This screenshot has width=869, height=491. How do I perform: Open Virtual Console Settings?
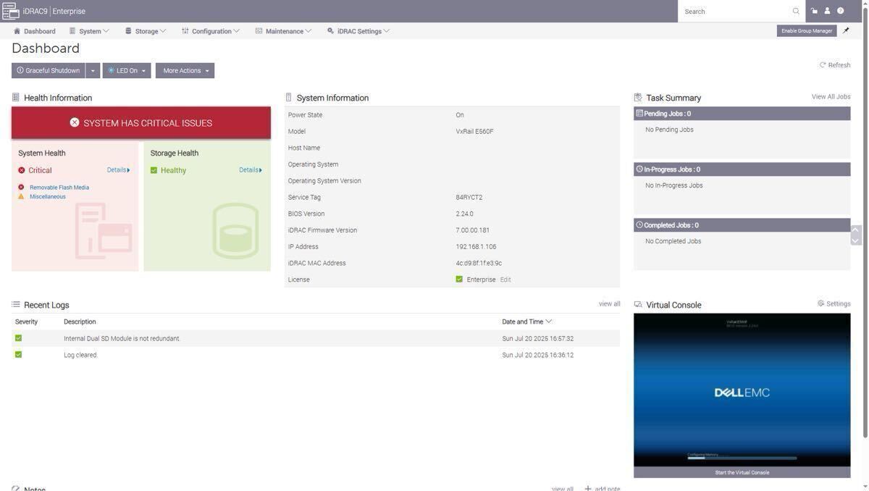click(x=834, y=303)
